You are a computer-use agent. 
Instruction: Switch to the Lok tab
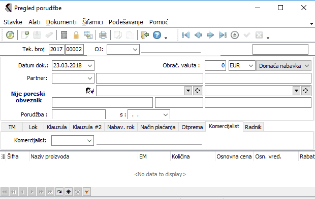click(33, 127)
